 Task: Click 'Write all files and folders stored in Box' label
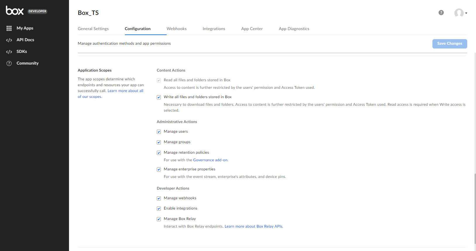pos(198,97)
